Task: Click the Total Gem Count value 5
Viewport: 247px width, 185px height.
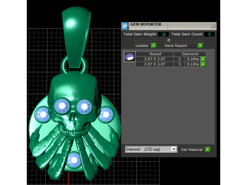Action: (x=209, y=34)
